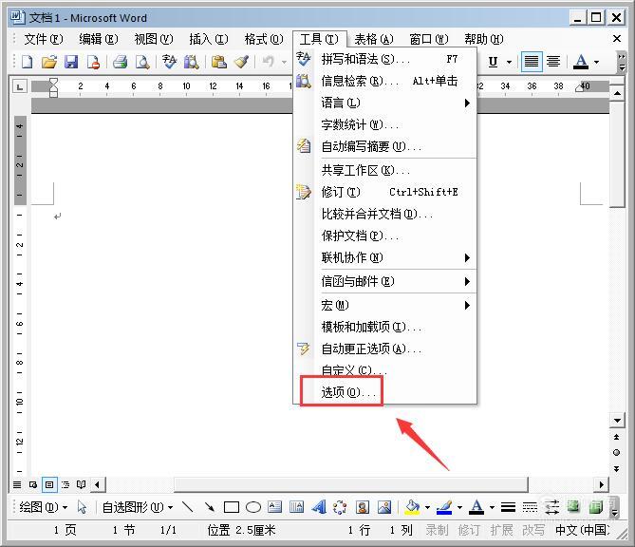Choose 比较并合并文档(D) entry
The image size is (635, 547).
(x=384, y=214)
